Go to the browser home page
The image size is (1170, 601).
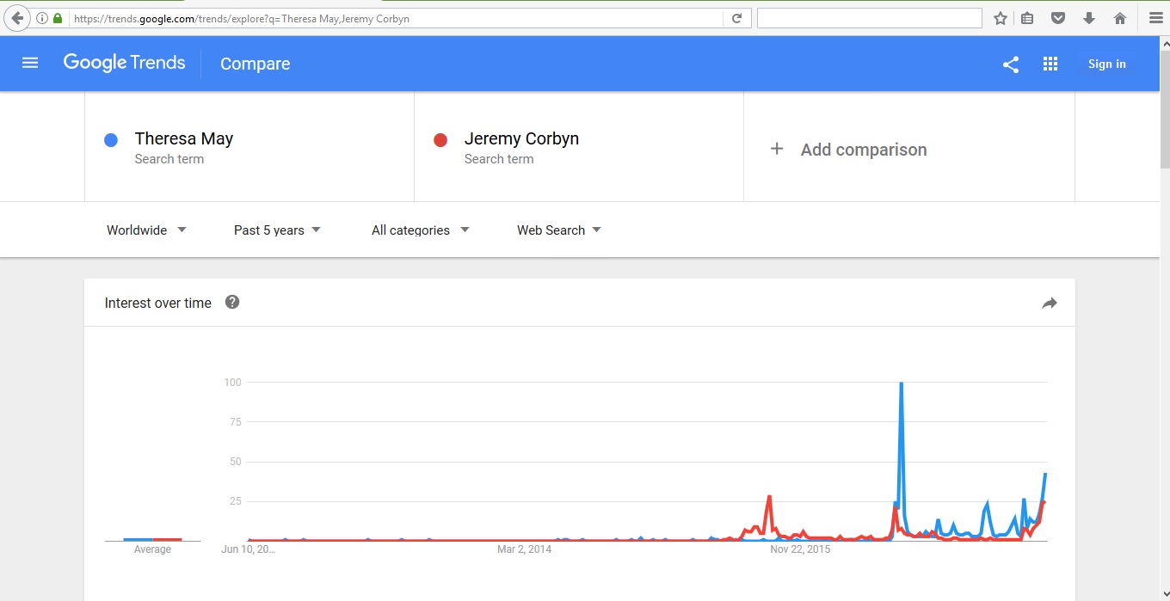coord(1120,18)
